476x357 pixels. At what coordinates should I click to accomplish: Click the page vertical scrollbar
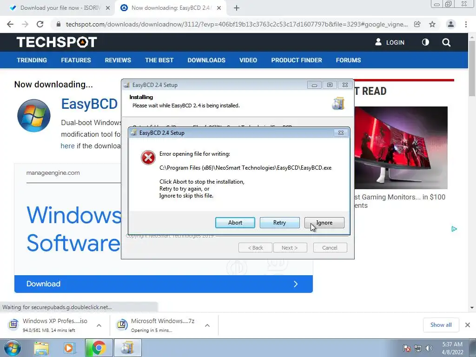(472, 68)
